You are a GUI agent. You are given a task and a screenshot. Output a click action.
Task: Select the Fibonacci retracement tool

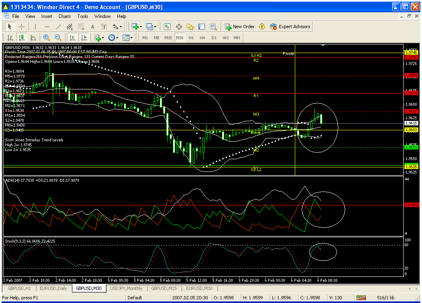click(x=81, y=27)
